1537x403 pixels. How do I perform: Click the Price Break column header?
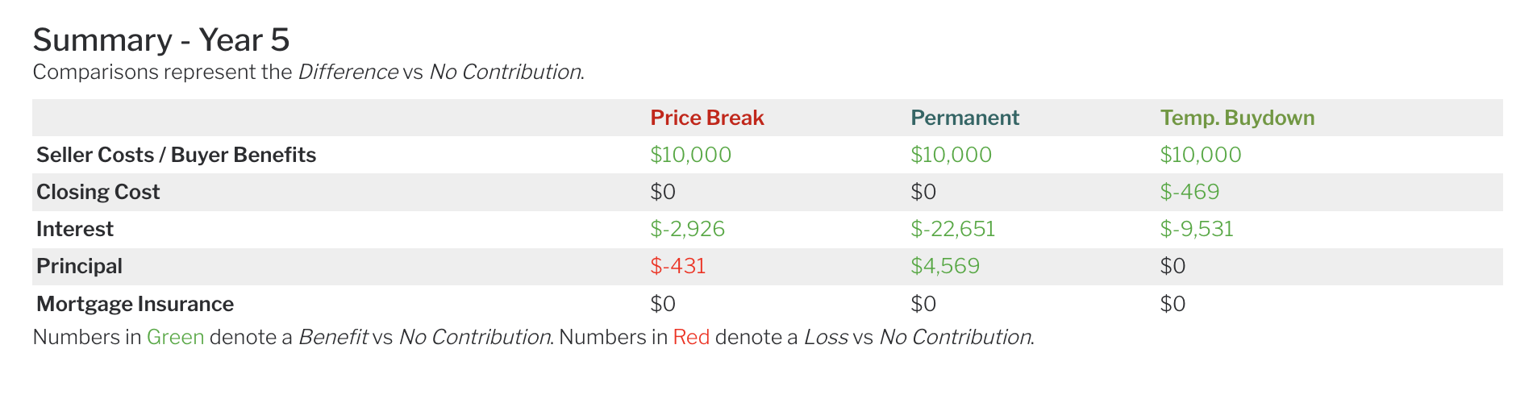pos(706,118)
